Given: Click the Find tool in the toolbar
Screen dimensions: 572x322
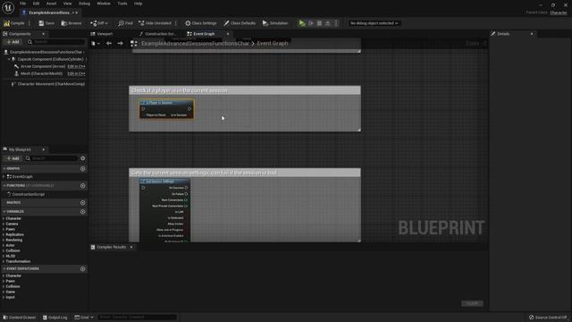Looking at the screenshot, I should tap(125, 23).
